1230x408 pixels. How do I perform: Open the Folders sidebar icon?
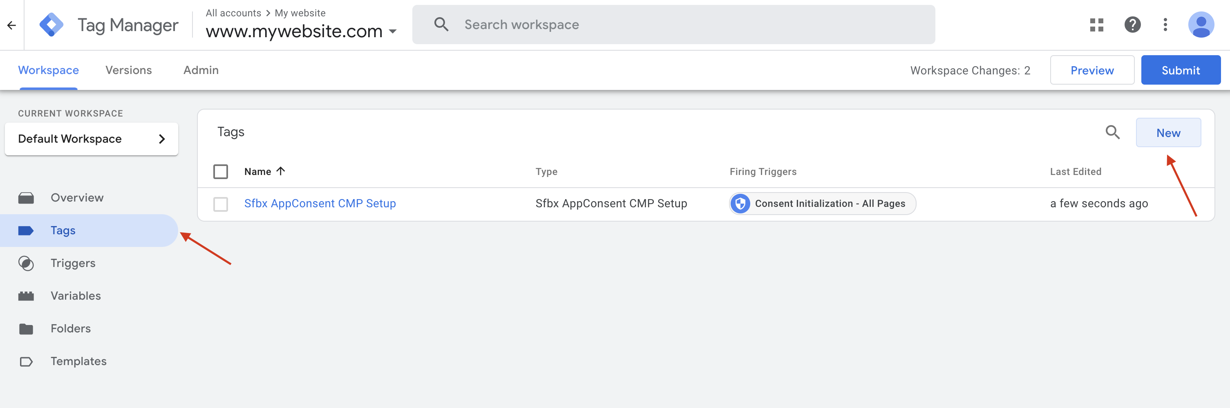pos(26,328)
